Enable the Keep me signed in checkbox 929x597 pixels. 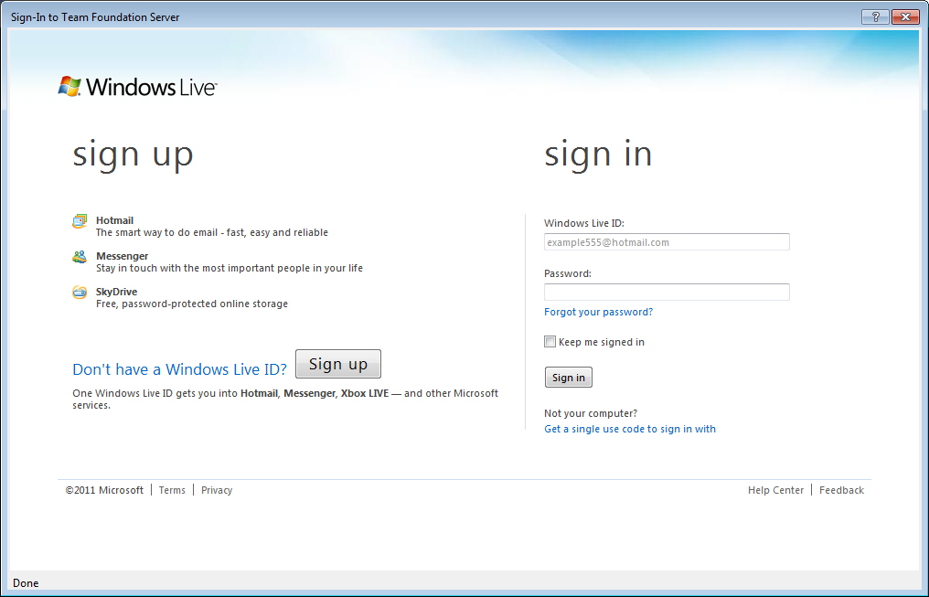pyautogui.click(x=550, y=342)
